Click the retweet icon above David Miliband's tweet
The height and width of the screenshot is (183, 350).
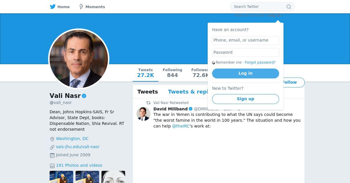(x=148, y=103)
